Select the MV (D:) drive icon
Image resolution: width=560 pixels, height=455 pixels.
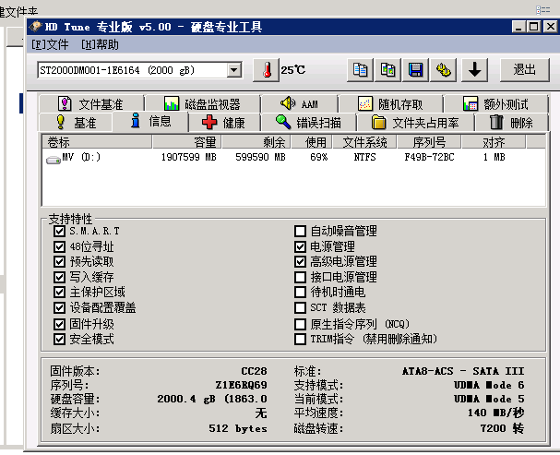pos(54,160)
